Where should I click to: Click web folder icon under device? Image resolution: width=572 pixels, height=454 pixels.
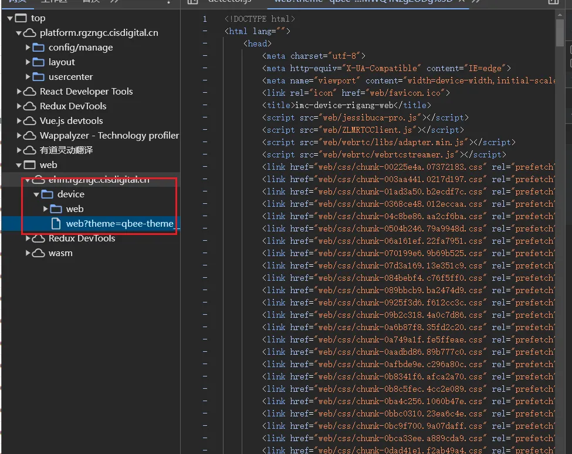click(x=56, y=209)
